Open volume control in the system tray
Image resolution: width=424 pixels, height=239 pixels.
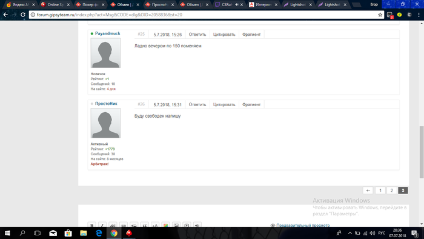(373, 233)
